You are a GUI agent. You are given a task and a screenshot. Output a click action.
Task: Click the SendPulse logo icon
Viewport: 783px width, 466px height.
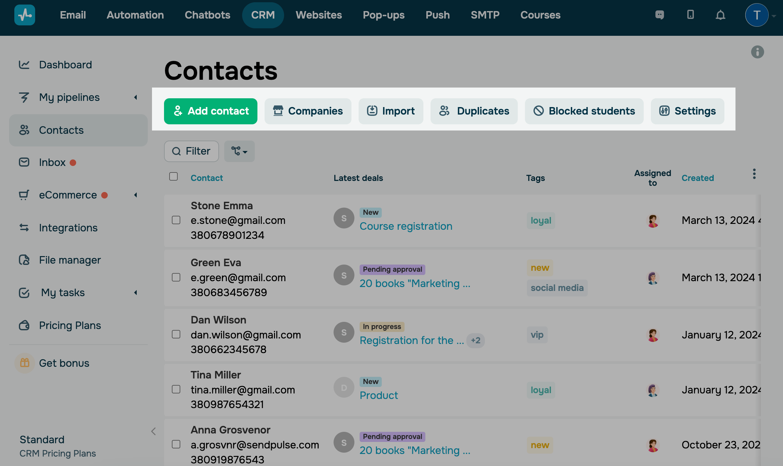[x=25, y=15]
